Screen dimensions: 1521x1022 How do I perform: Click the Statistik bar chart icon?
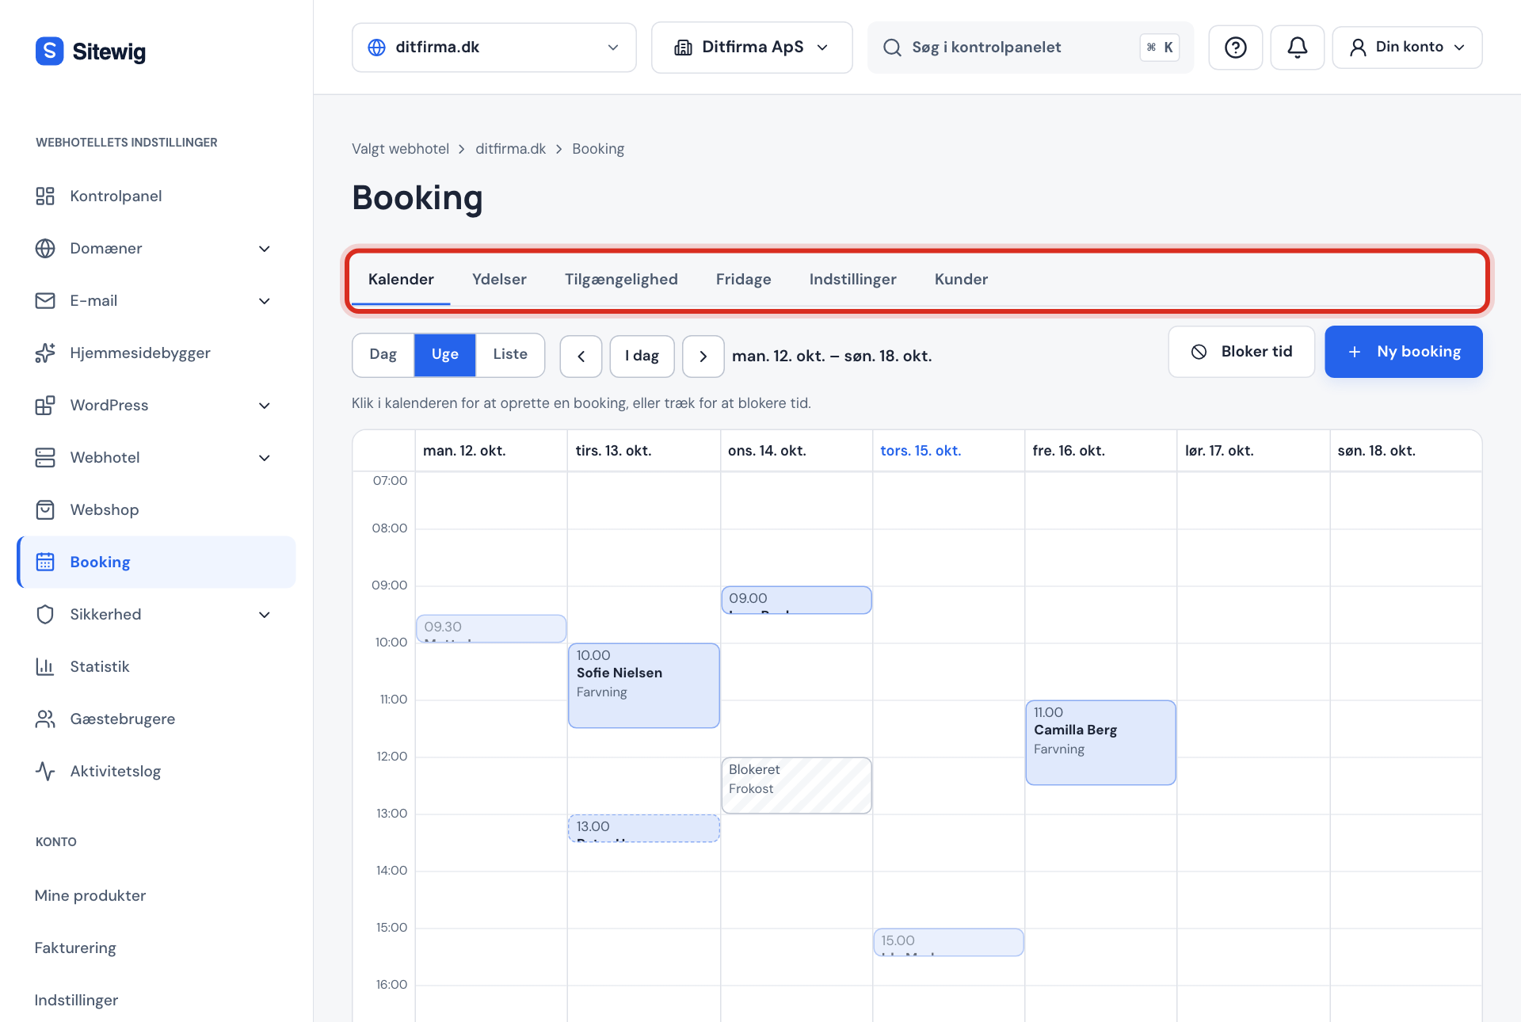tap(45, 666)
